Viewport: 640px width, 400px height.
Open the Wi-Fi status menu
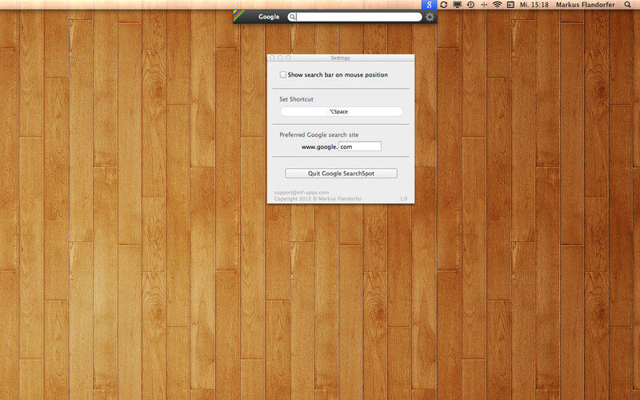pyautogui.click(x=497, y=5)
